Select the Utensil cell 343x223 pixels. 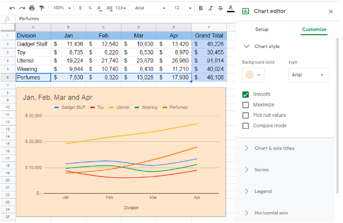33,61
